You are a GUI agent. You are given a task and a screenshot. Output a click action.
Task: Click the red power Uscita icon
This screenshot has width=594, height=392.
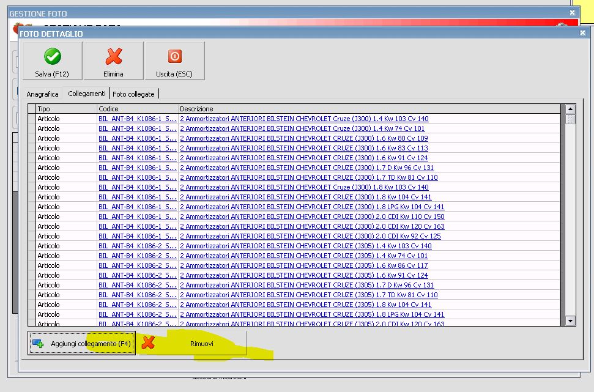174,56
